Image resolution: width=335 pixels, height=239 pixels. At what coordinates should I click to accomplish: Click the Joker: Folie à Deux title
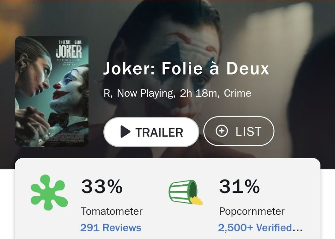click(186, 69)
